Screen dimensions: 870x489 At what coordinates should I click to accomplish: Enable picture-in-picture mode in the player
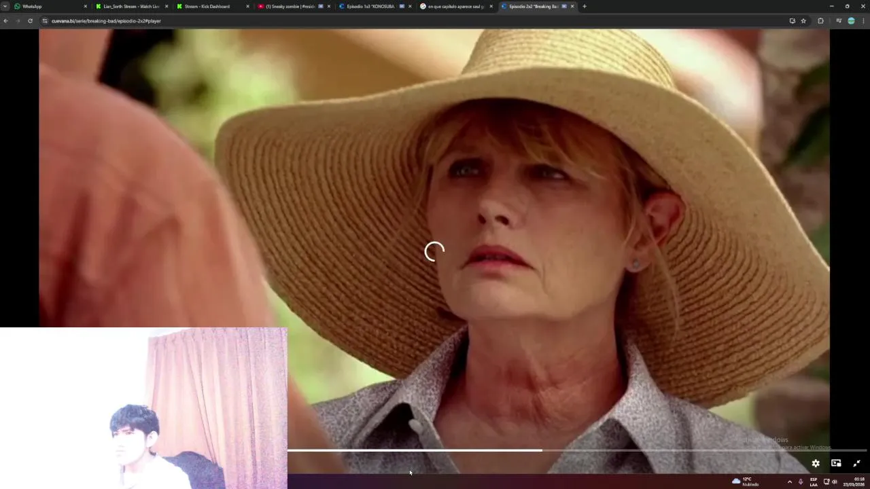click(x=836, y=463)
